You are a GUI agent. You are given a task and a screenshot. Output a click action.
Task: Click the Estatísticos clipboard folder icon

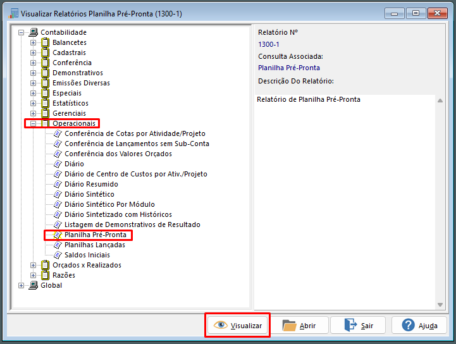[x=45, y=104]
